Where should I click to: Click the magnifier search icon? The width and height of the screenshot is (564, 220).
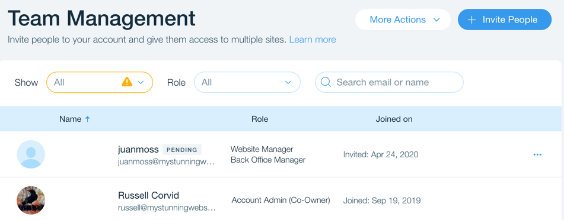click(x=326, y=82)
